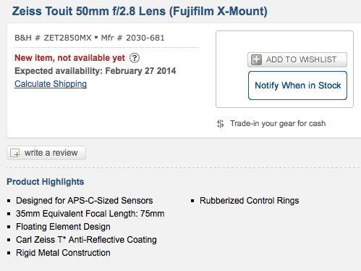
Task: Open the Calculate Shipping link
Action: [x=51, y=84]
